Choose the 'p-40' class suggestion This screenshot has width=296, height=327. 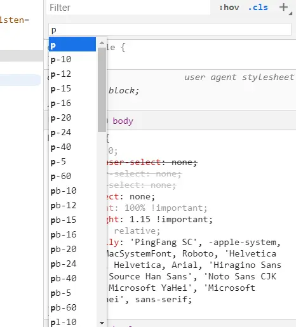[x=72, y=147]
